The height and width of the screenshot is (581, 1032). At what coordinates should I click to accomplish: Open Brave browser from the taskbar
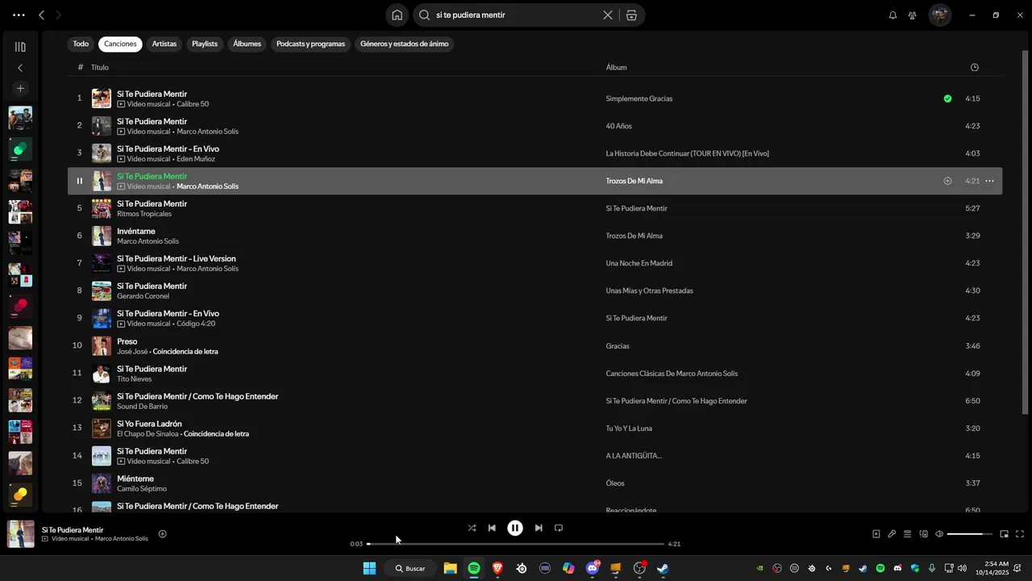[x=497, y=568]
